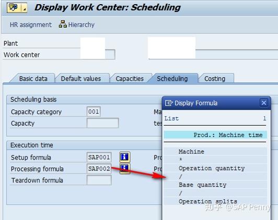This screenshot has height=220, width=278.
Task: Close the Display Formula popup
Action: pos(264,103)
